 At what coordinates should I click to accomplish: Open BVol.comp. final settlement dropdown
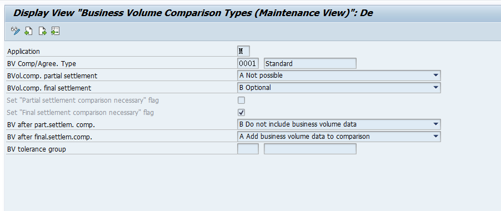339,88
